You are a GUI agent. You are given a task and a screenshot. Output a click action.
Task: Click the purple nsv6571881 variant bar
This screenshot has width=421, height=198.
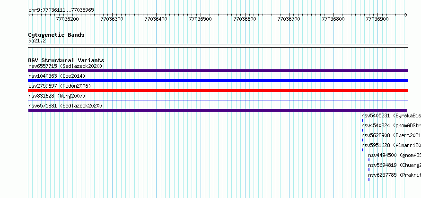[x=218, y=110]
